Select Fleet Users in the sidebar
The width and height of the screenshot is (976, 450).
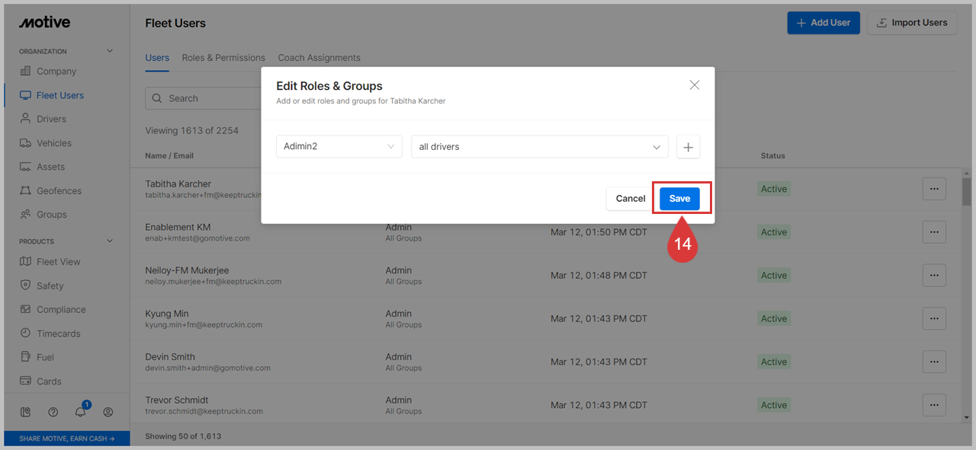[60, 95]
